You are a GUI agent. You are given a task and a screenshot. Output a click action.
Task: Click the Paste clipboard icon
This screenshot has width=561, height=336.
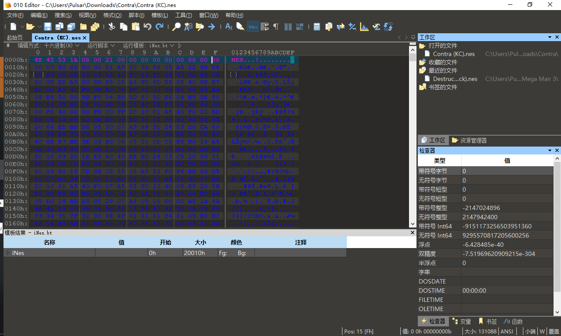136,27
